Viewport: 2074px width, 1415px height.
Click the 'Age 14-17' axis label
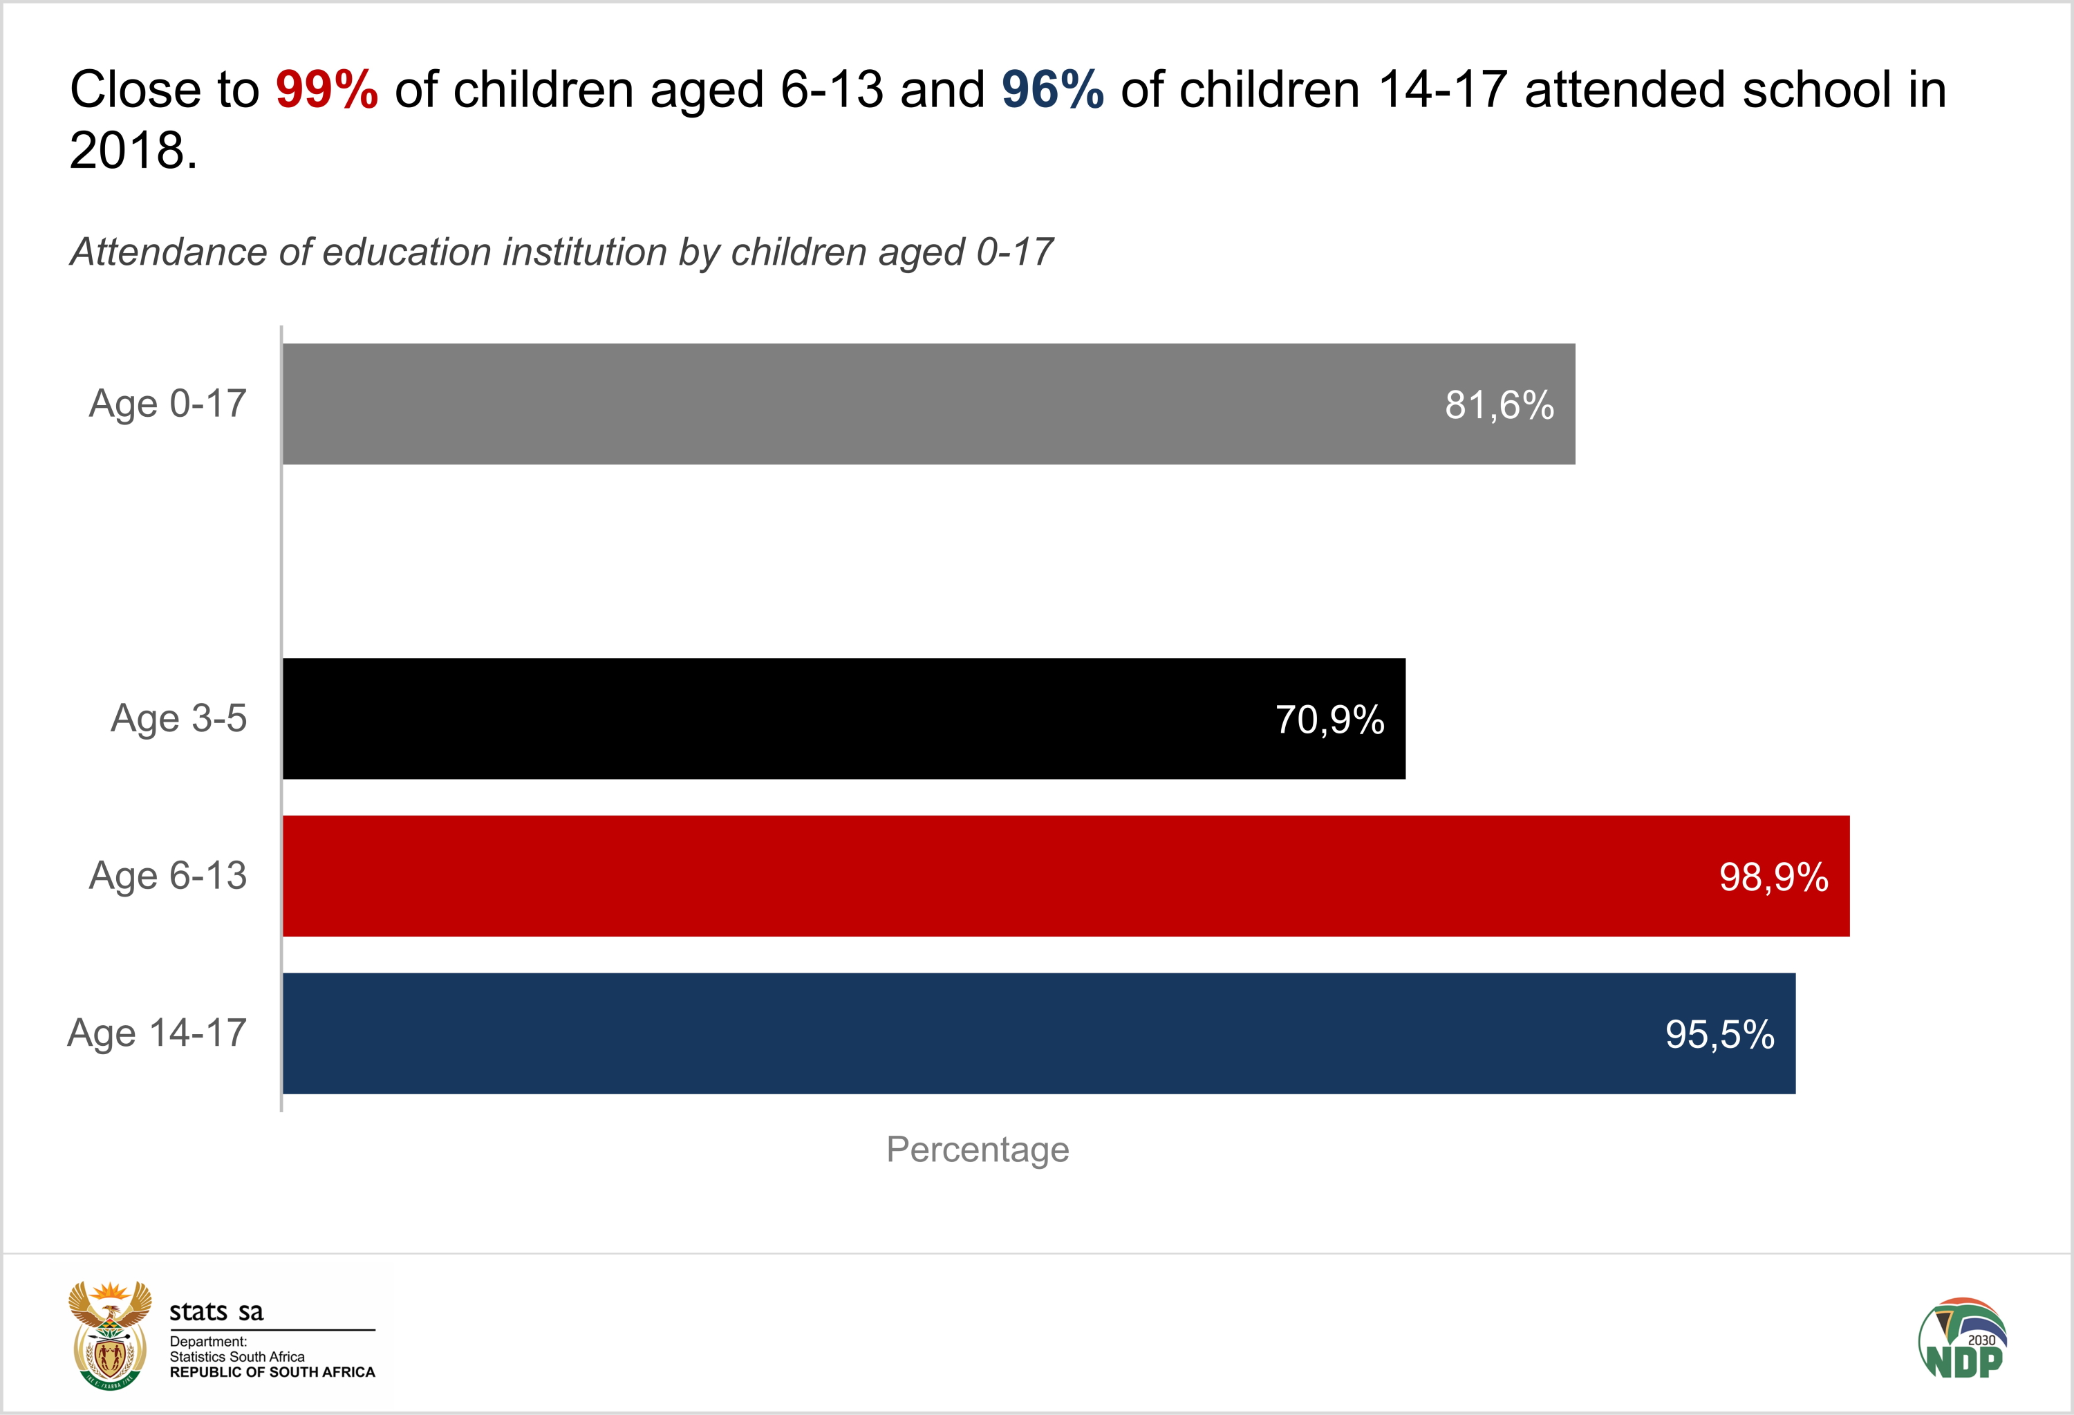pyautogui.click(x=157, y=1033)
